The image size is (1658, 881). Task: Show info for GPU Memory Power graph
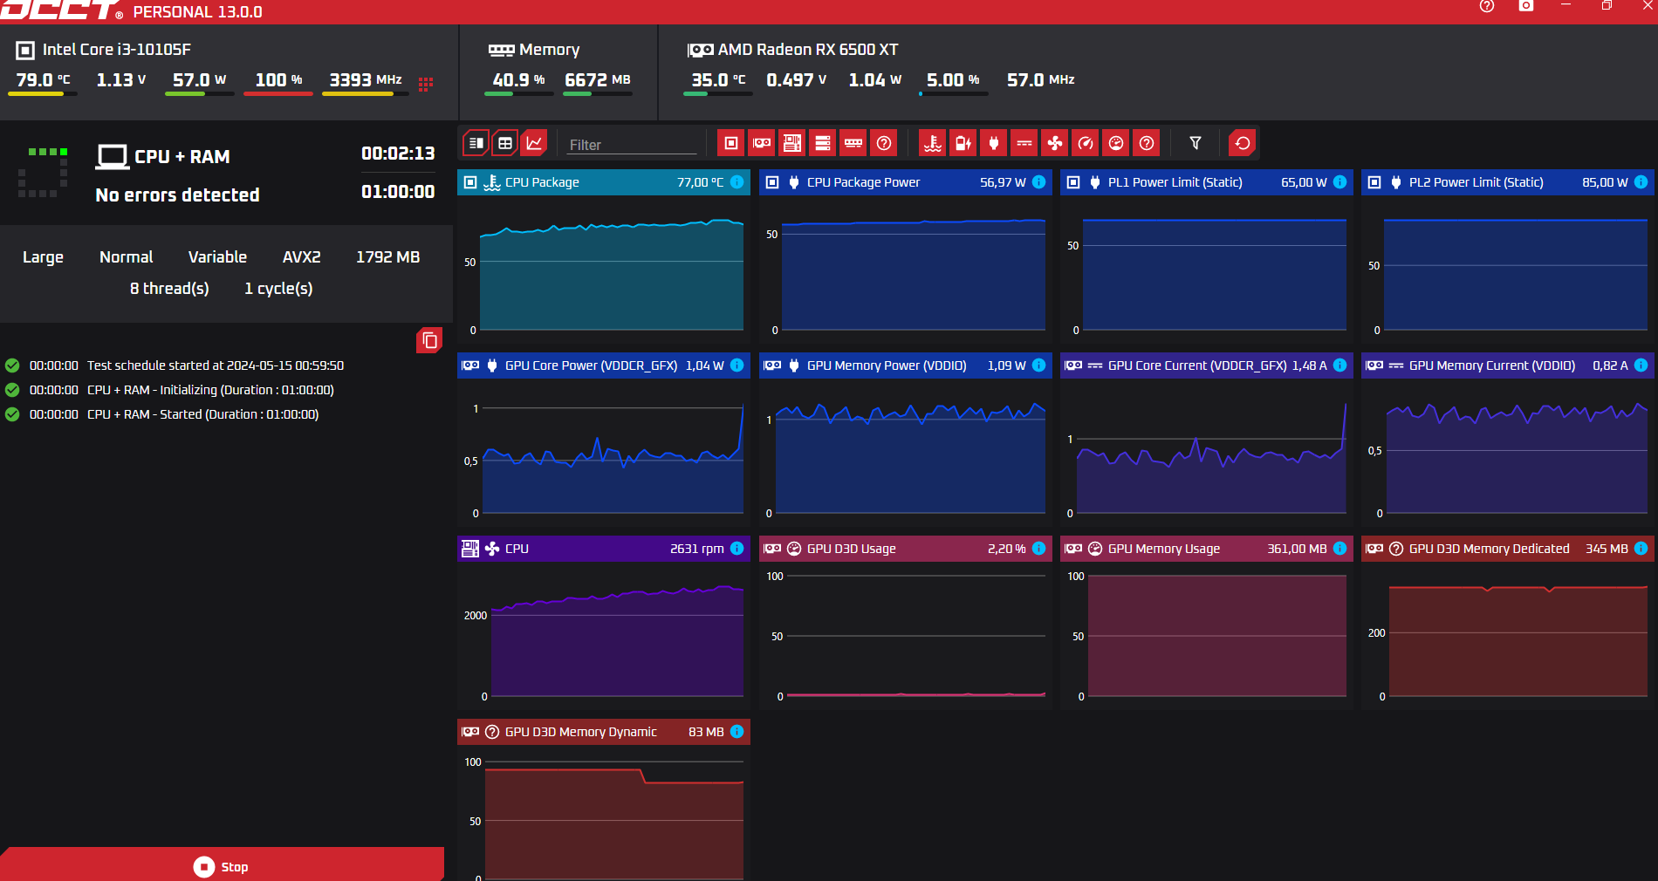click(1038, 365)
